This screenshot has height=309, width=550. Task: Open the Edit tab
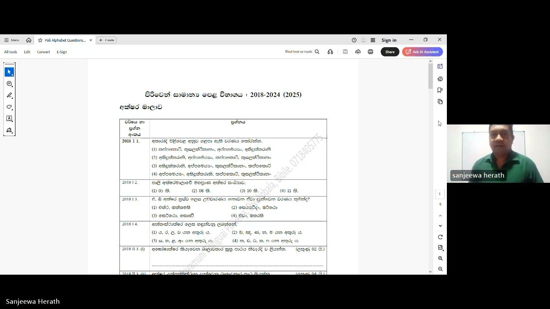click(x=27, y=52)
